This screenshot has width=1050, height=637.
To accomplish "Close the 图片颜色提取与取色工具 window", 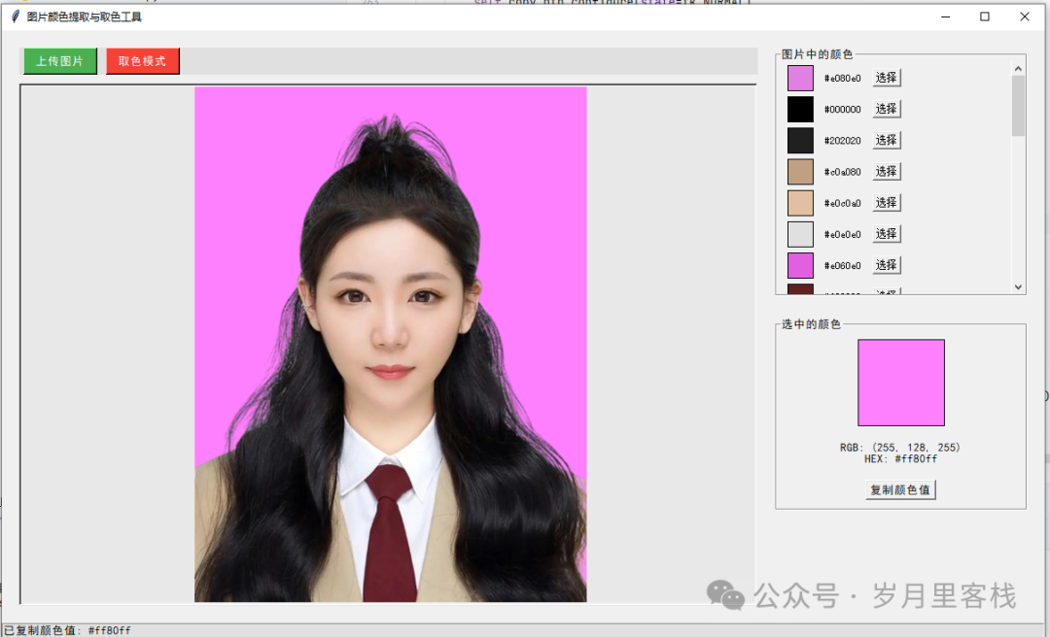I will point(1025,17).
